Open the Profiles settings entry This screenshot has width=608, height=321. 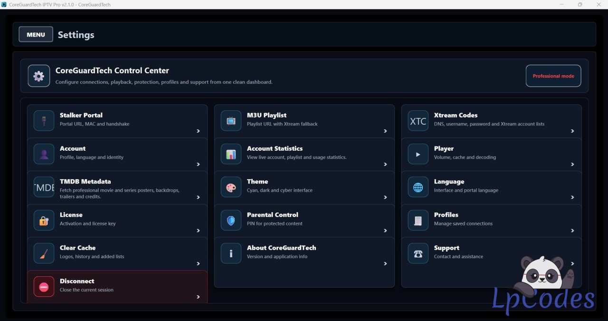pyautogui.click(x=492, y=221)
